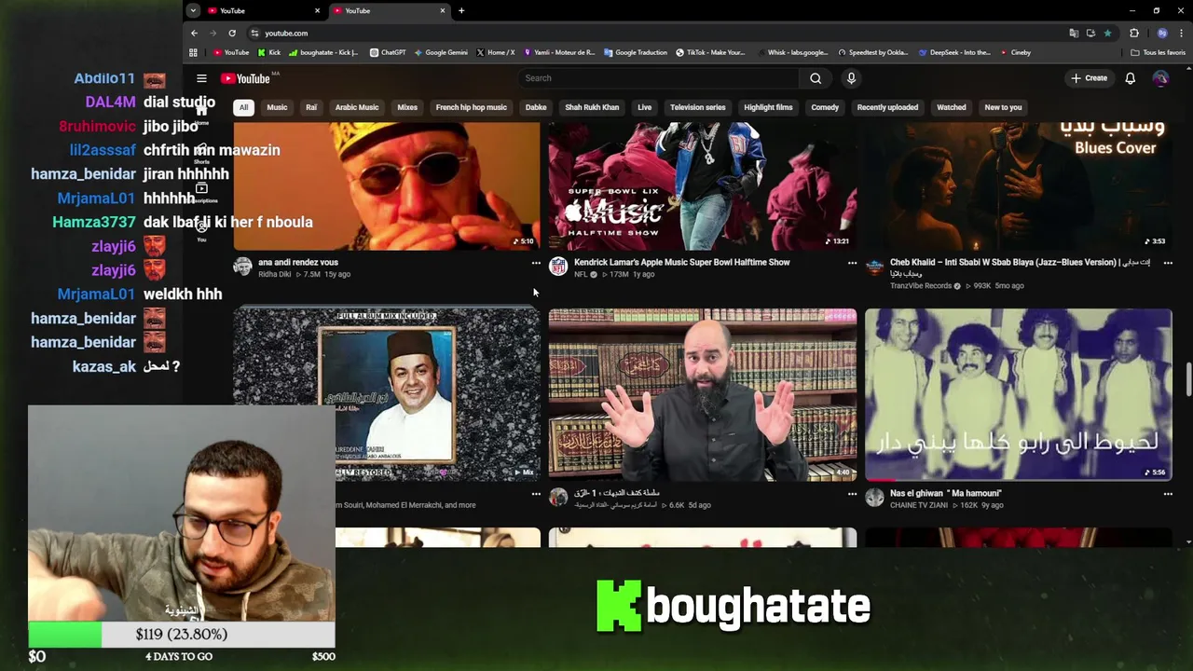The image size is (1193, 671).
Task: Open YouTube notifications bell
Action: (x=1130, y=78)
